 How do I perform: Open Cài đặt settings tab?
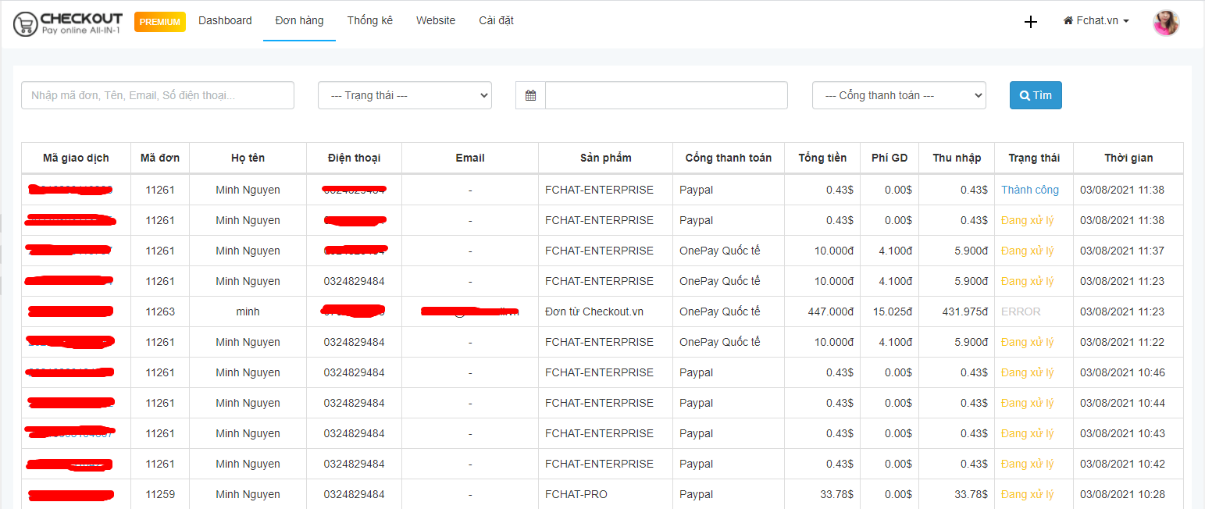(496, 21)
